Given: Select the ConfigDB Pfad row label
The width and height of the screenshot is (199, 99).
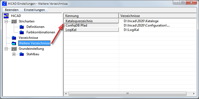Looking at the screenshot, I should (92, 25).
